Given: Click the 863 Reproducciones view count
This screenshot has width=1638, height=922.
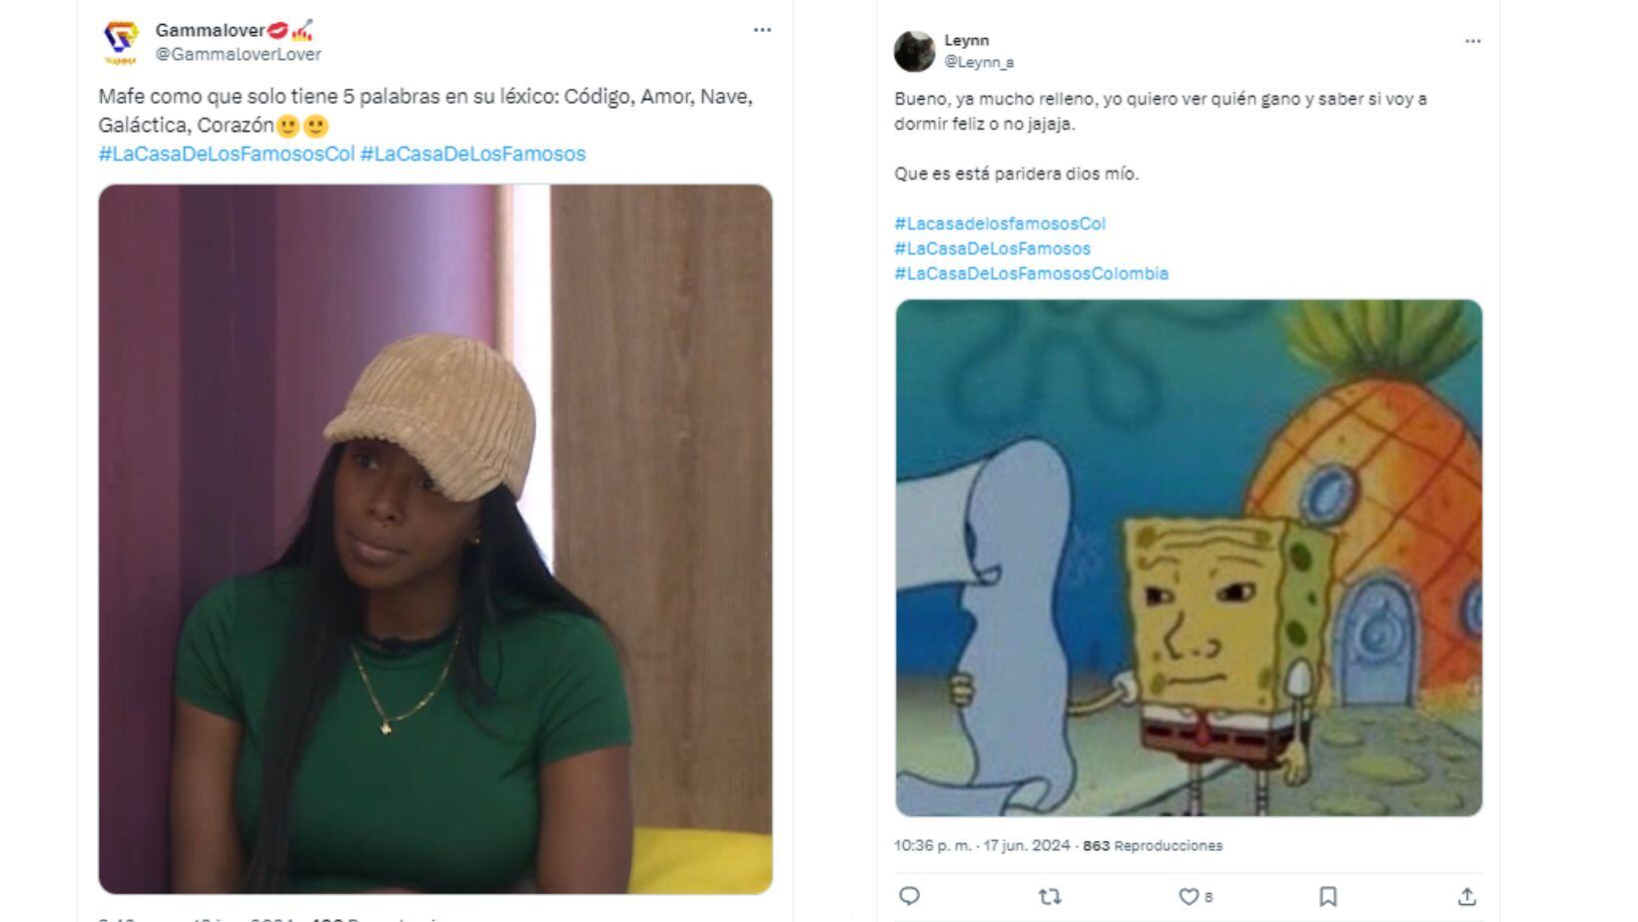Looking at the screenshot, I should (1154, 845).
